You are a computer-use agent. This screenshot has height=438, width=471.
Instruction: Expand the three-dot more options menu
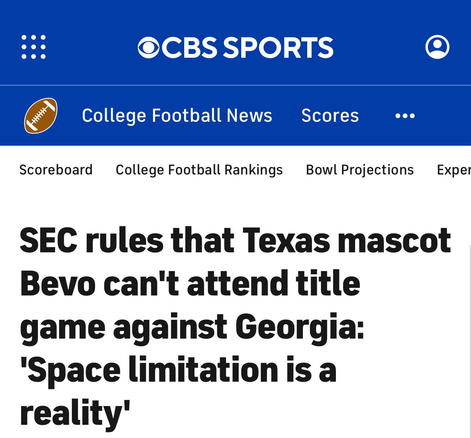click(405, 116)
